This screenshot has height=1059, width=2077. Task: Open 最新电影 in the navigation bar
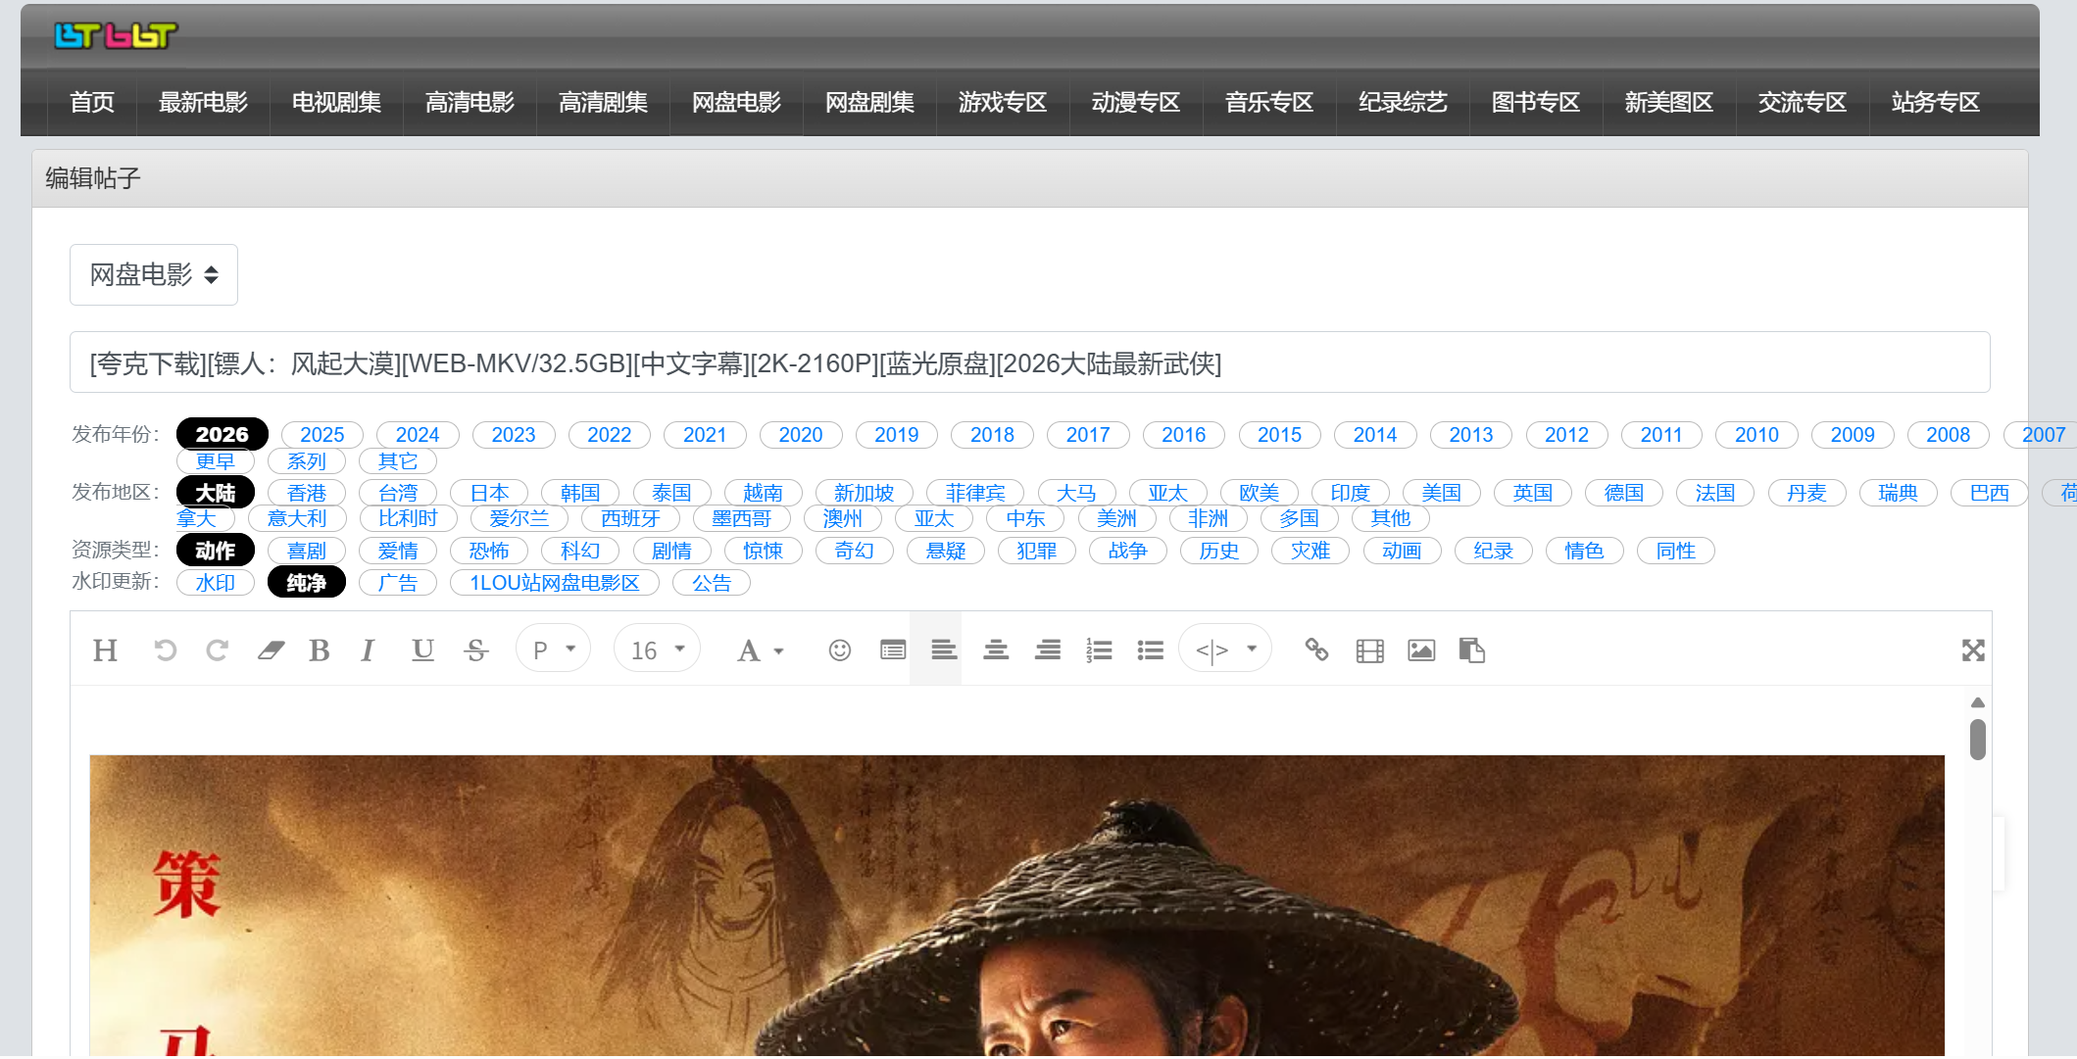[203, 102]
